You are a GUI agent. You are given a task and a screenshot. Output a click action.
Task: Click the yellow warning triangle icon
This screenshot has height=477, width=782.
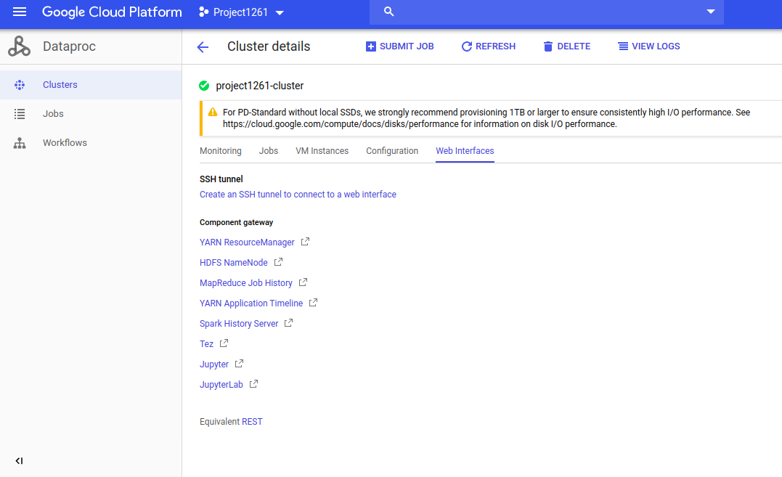click(213, 112)
